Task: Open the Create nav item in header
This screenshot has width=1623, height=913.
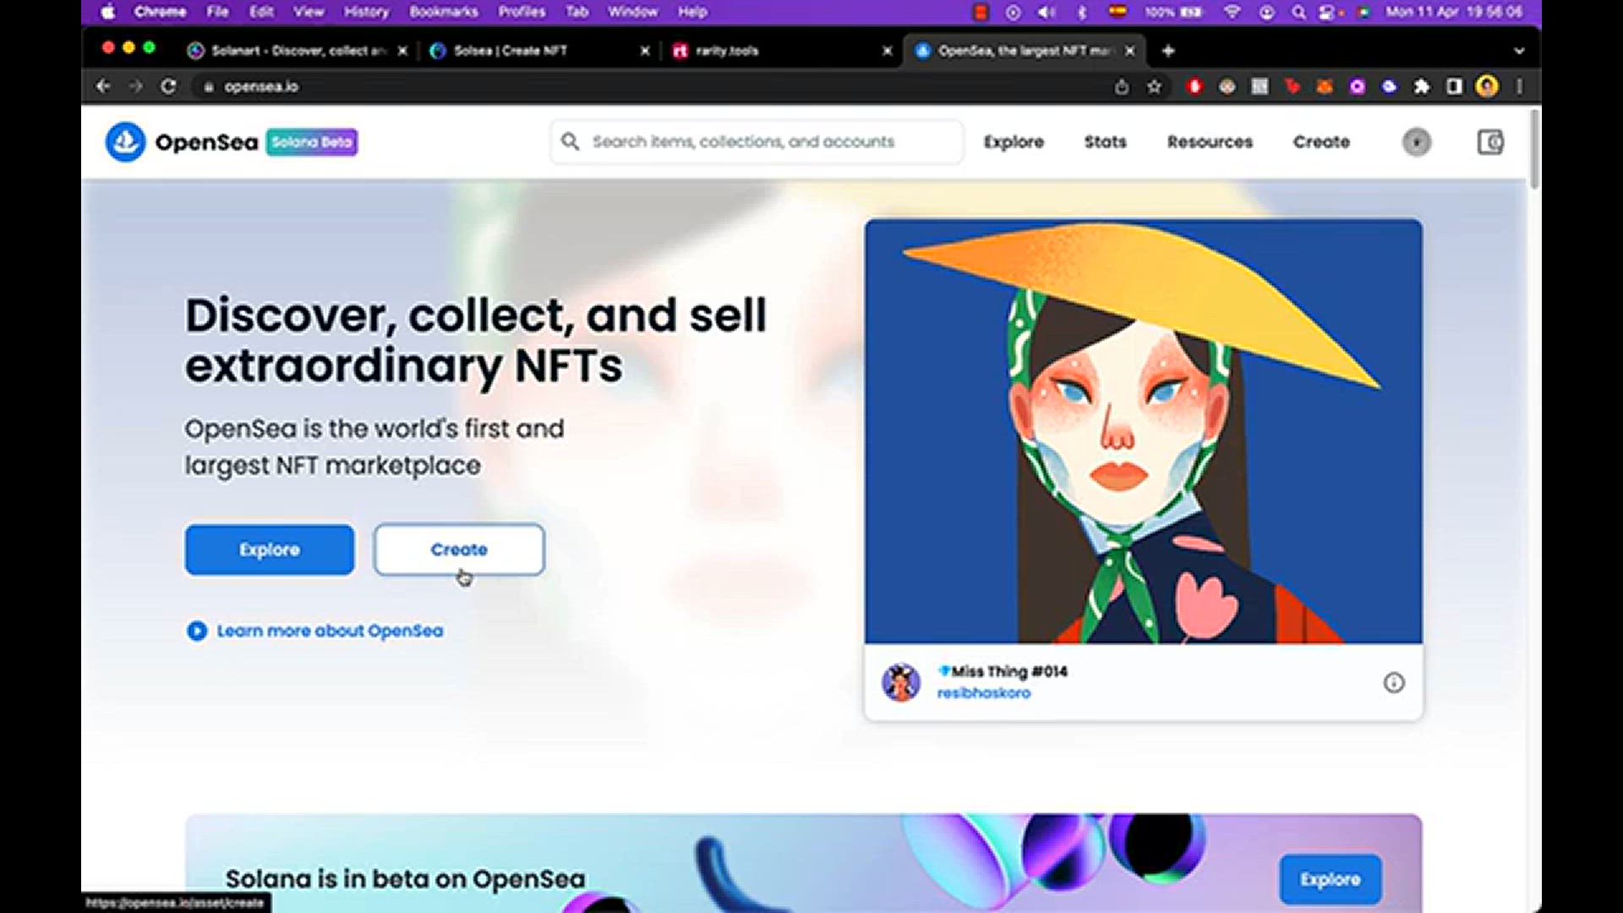Action: pyautogui.click(x=1321, y=142)
